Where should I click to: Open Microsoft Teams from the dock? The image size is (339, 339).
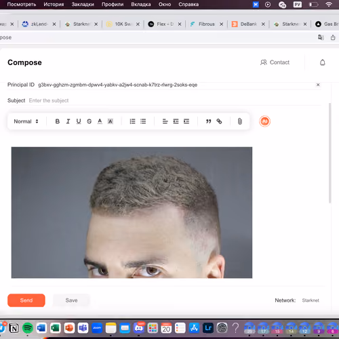83,328
